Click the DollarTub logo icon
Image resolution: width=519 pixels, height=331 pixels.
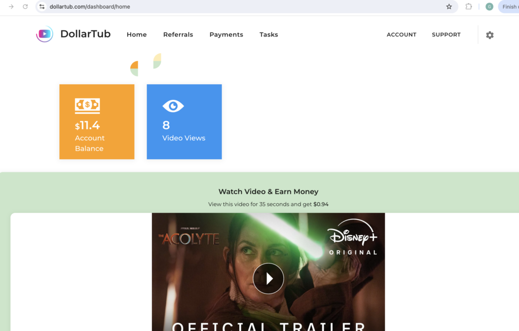coord(45,34)
